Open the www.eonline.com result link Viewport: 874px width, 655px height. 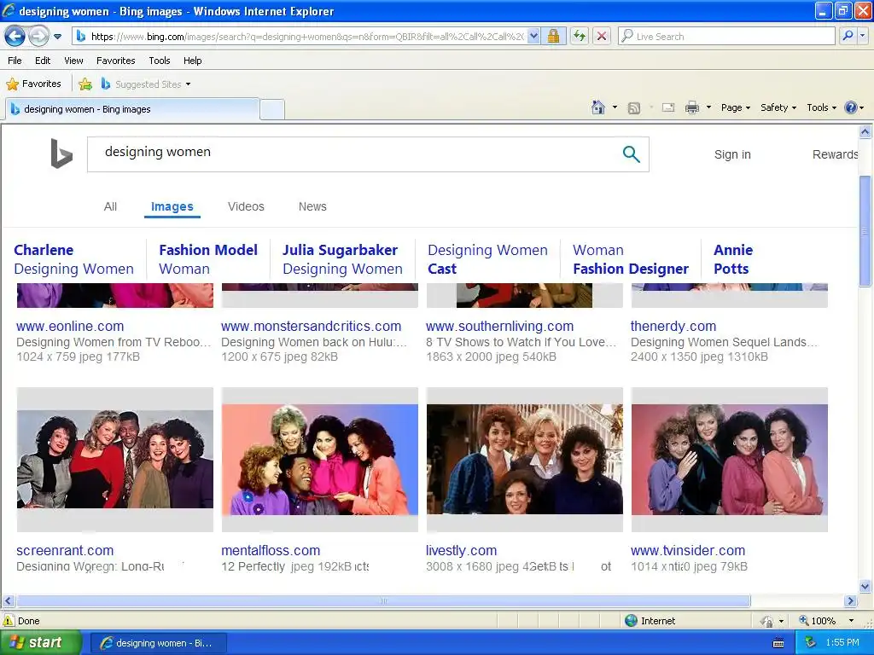[x=70, y=327]
